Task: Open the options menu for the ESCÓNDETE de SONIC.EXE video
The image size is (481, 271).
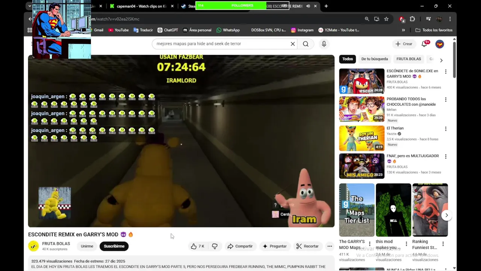Action: tap(446, 72)
